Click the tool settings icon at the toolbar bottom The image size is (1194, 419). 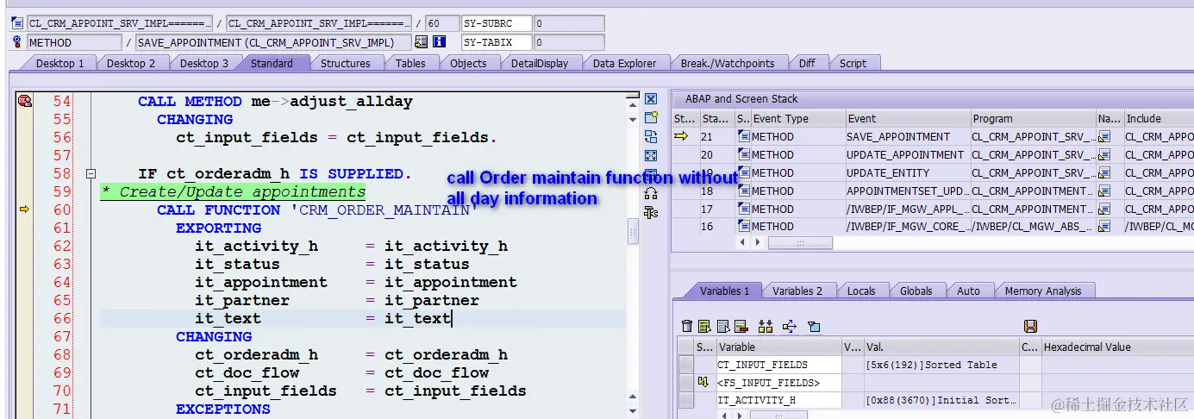[x=651, y=212]
